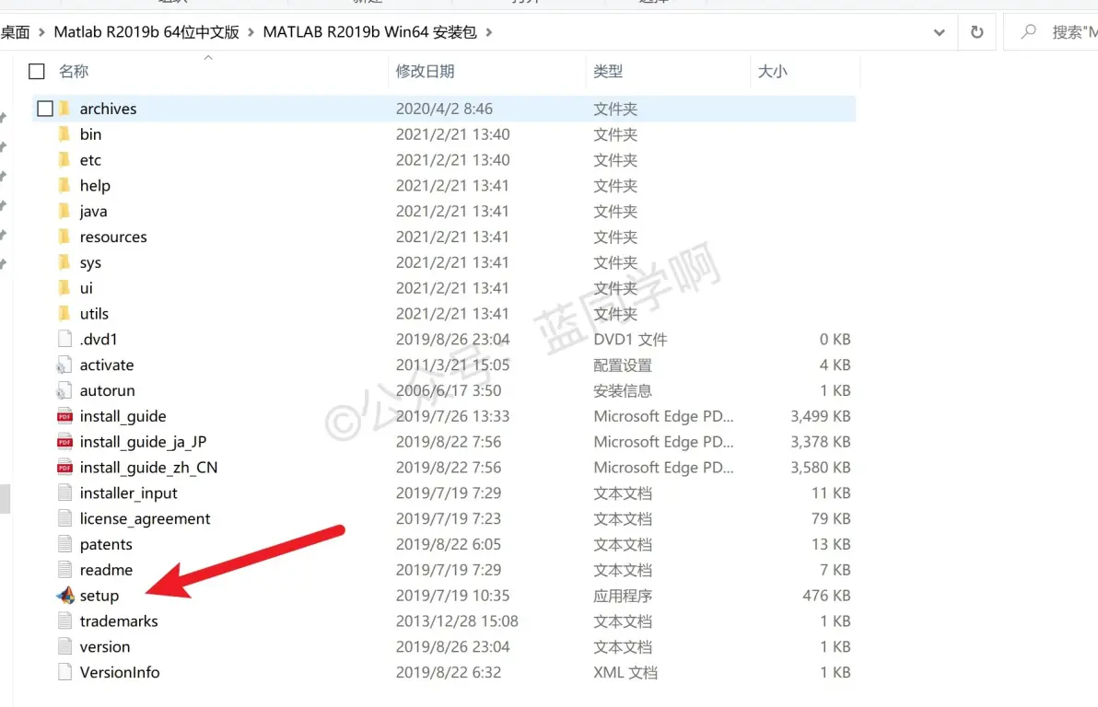Click the .dvd1 file icon
This screenshot has height=707, width=1098.
[x=64, y=340]
